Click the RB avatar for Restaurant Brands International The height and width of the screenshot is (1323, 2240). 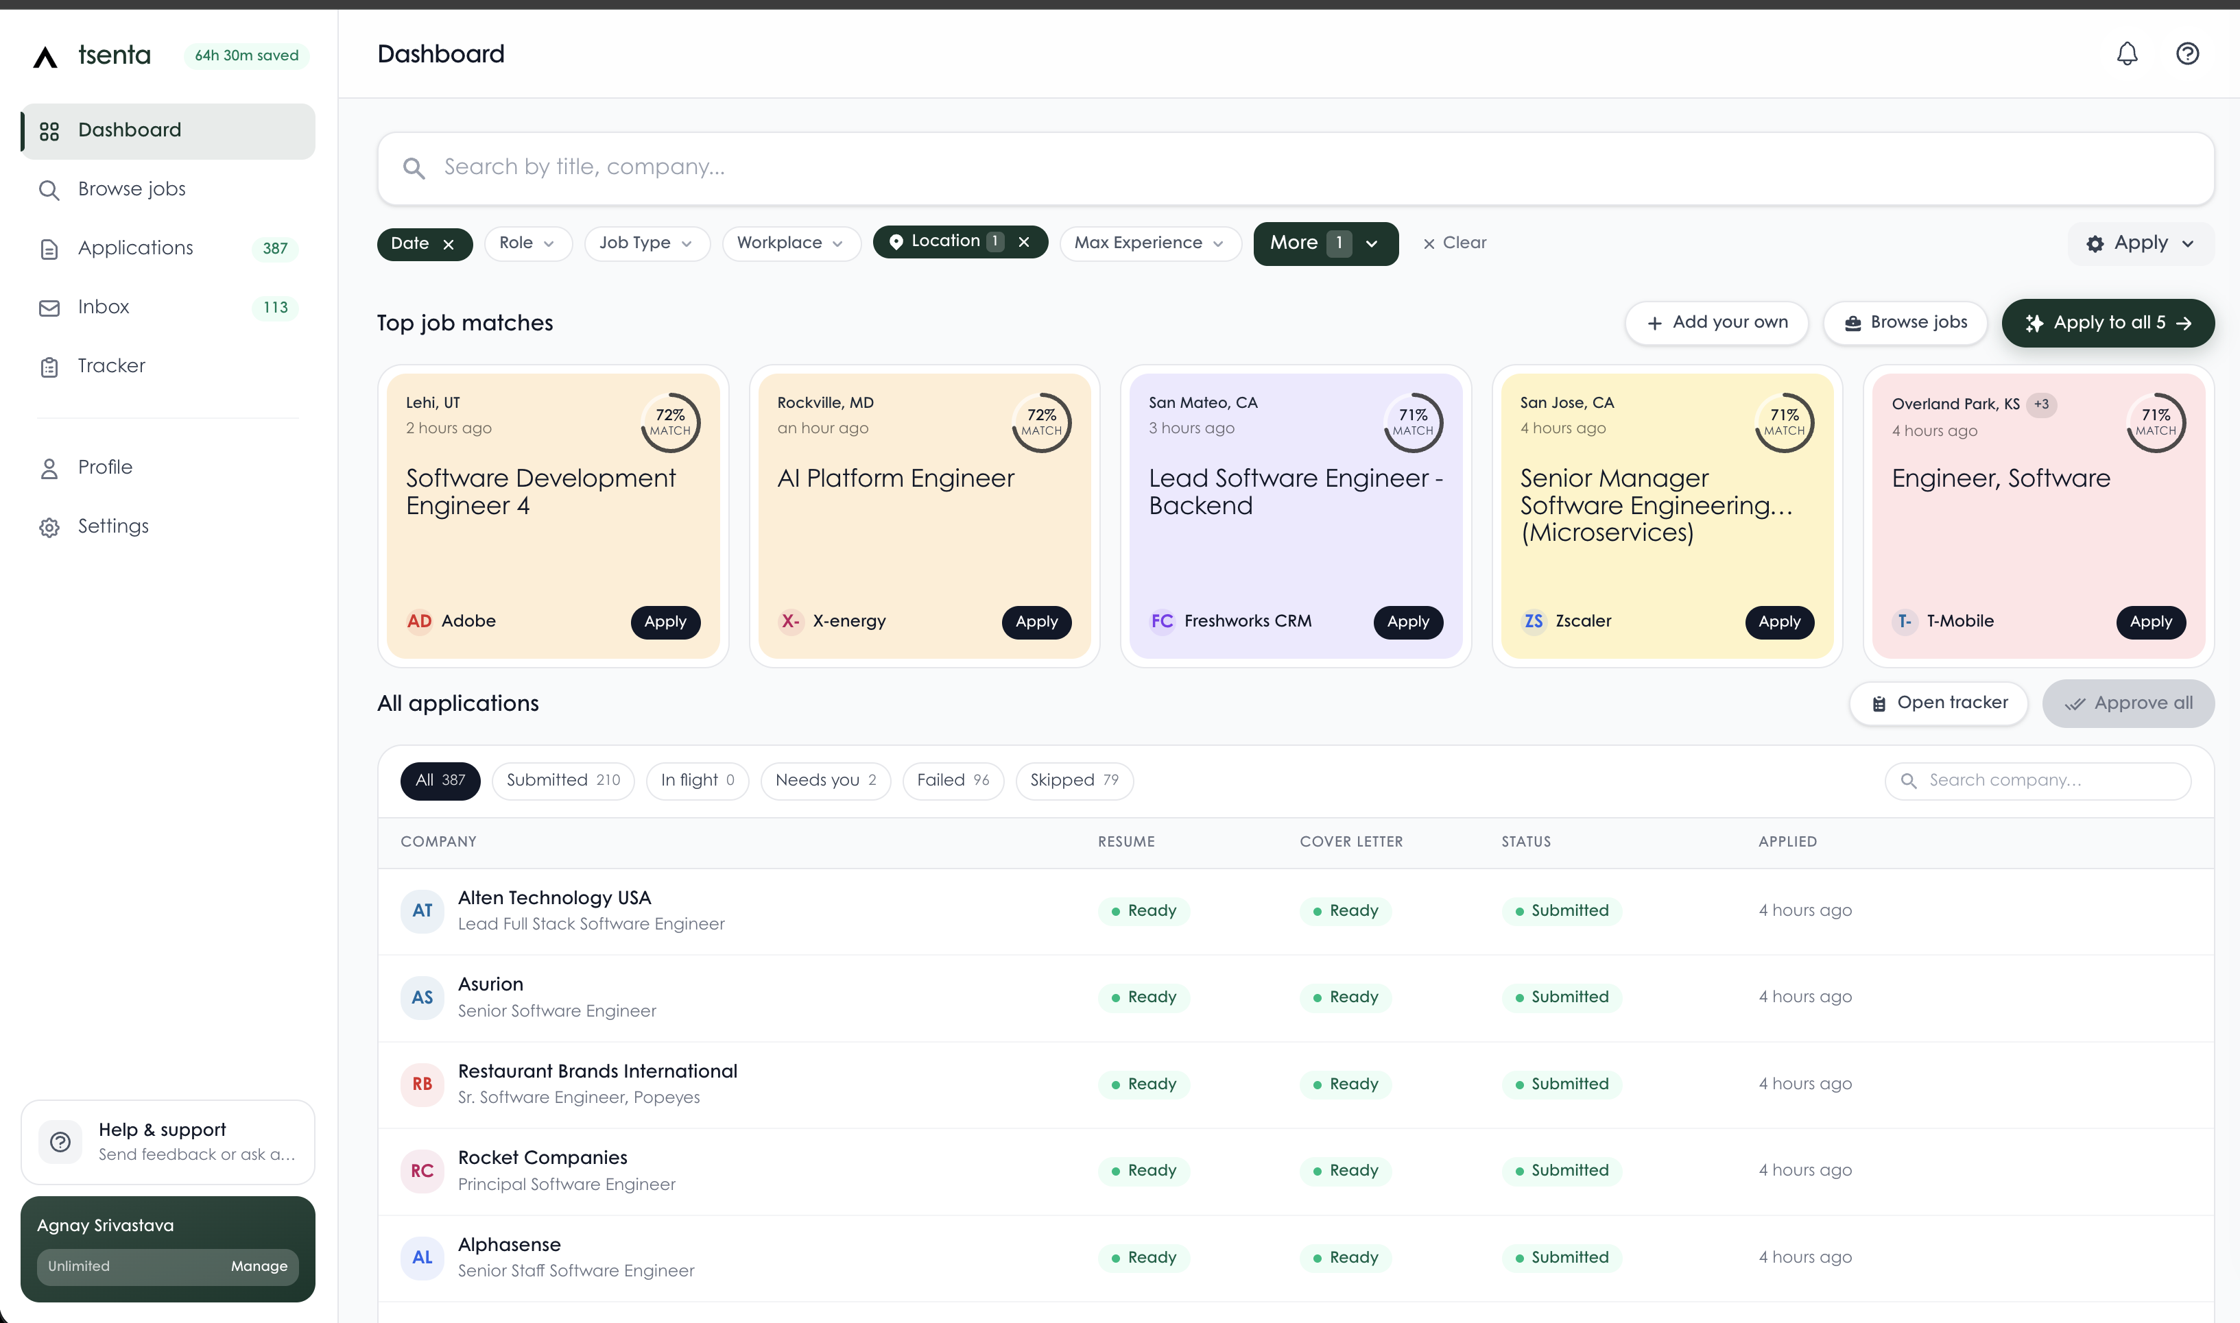(x=422, y=1084)
